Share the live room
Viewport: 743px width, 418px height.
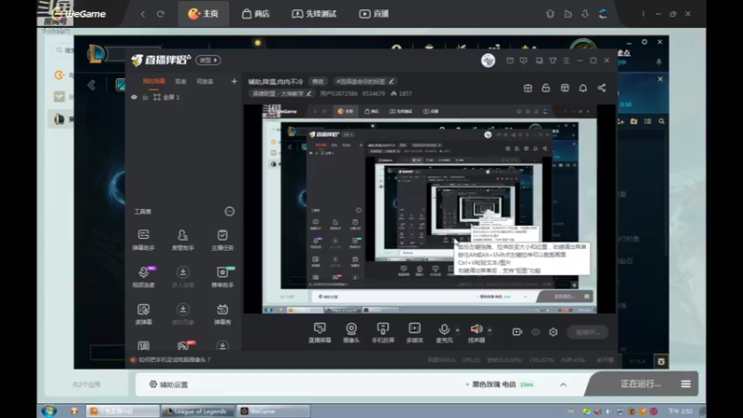601,88
